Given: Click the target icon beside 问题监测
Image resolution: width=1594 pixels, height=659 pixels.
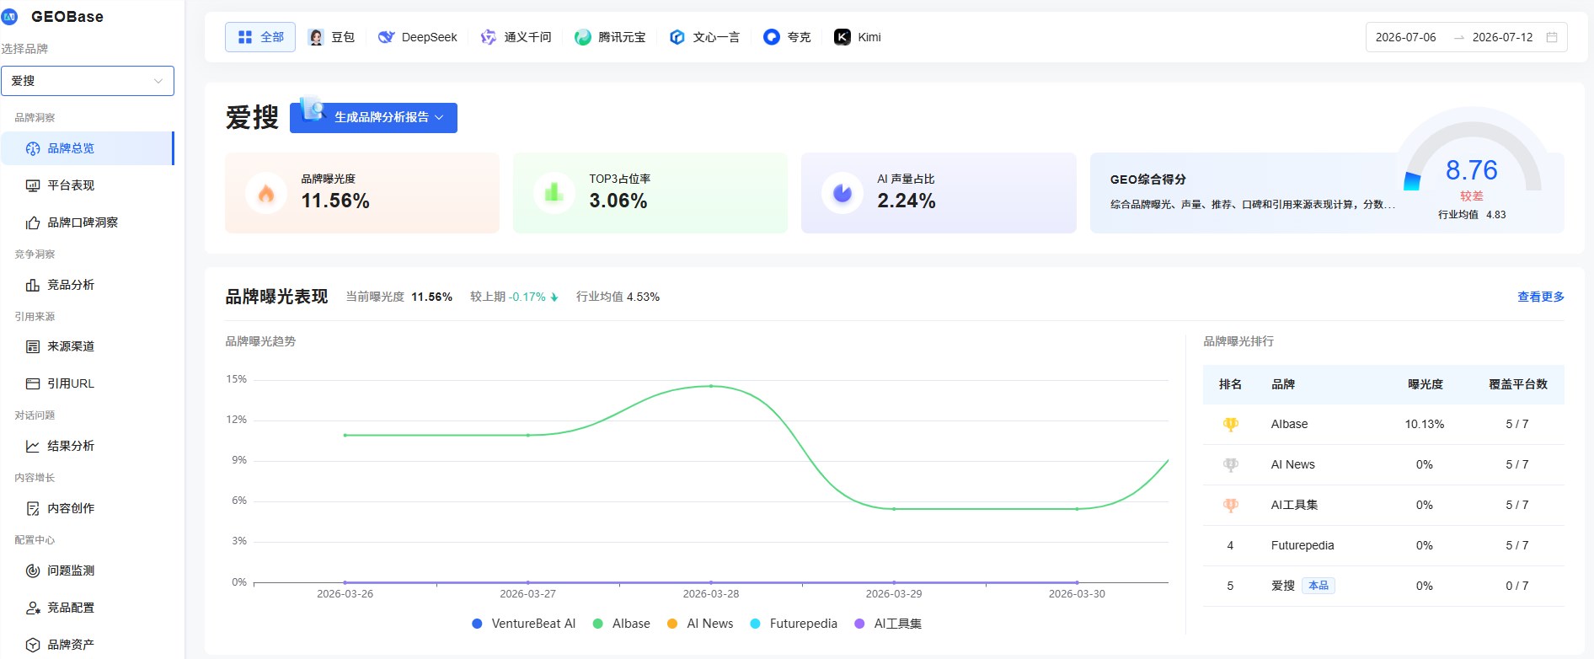Looking at the screenshot, I should [33, 571].
